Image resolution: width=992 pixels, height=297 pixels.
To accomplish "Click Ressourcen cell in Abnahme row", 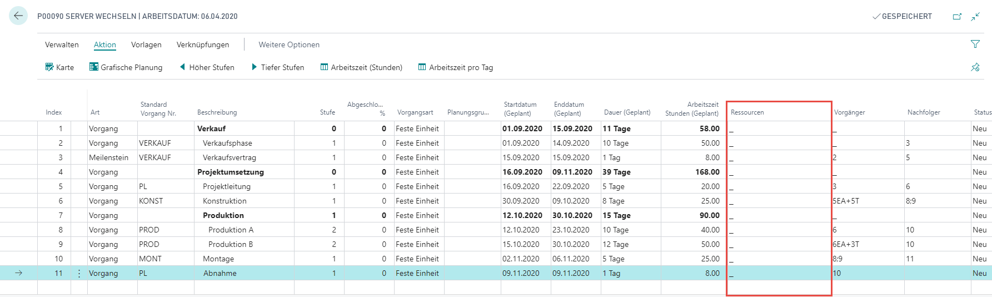I will point(779,273).
